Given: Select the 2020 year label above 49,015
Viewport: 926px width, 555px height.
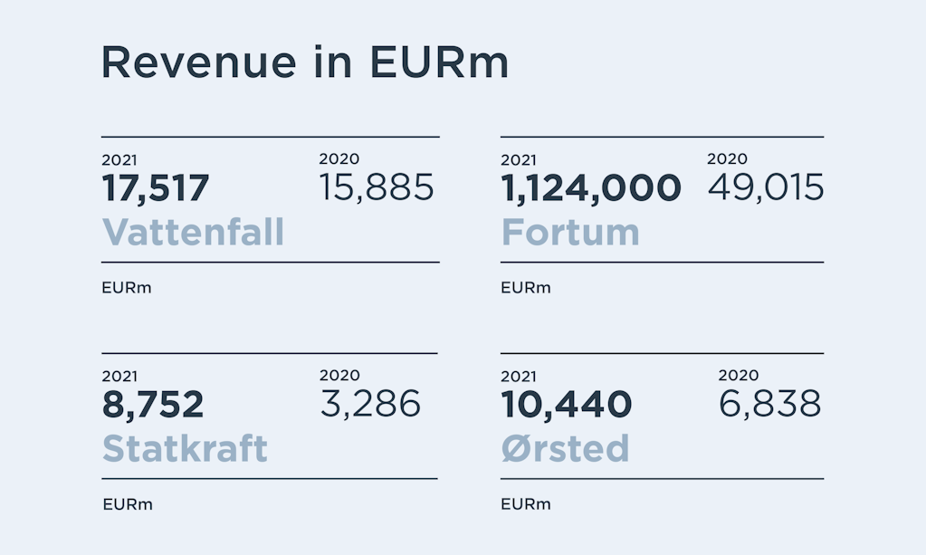Looking at the screenshot, I should click(727, 159).
